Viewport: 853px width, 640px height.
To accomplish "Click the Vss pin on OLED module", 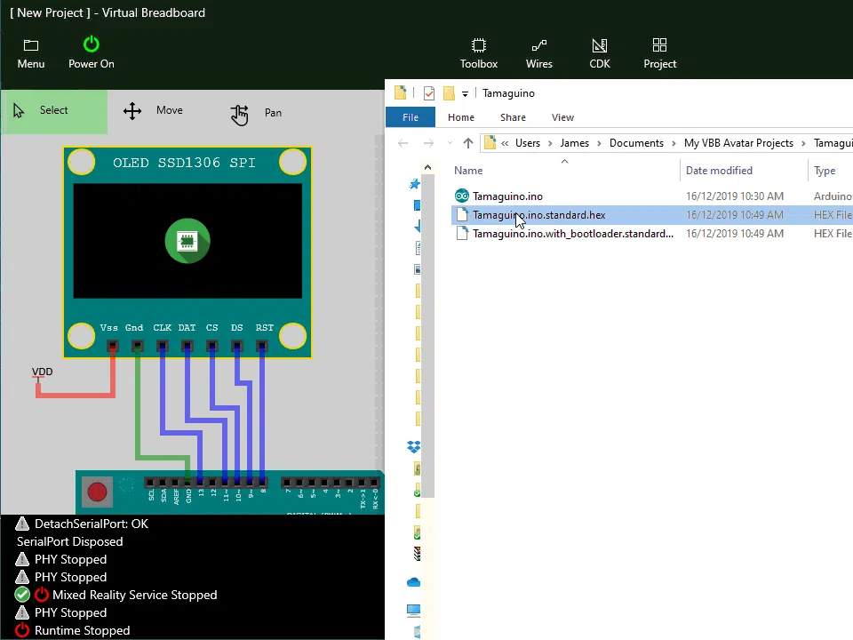I will (113, 345).
